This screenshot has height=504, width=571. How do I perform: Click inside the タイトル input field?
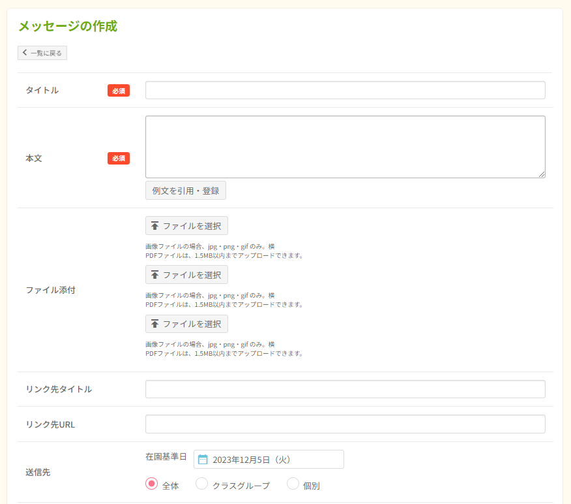(345, 89)
